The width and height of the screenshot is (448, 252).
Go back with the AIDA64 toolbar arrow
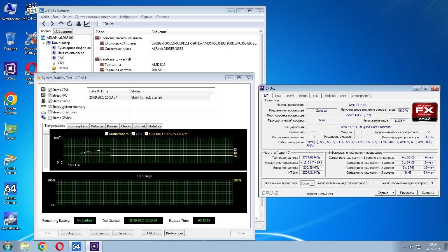pos(44,24)
